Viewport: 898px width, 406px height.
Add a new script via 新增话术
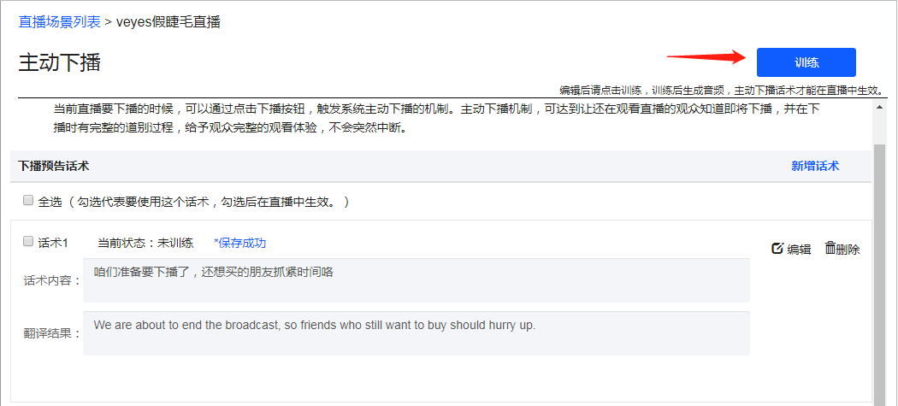click(815, 166)
